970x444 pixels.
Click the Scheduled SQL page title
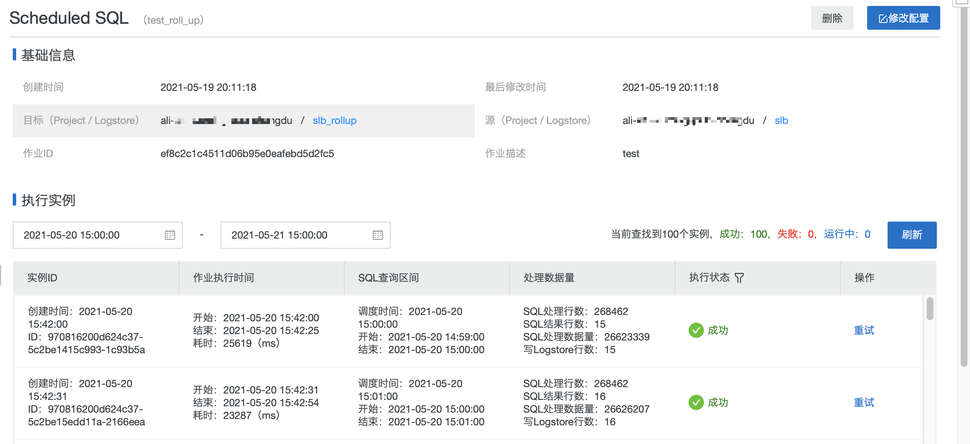(69, 18)
